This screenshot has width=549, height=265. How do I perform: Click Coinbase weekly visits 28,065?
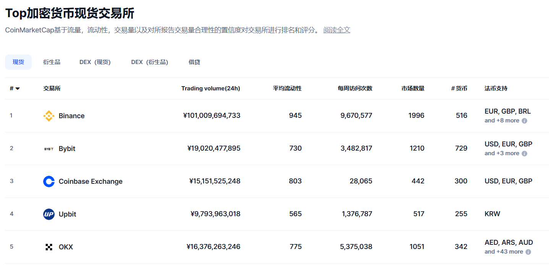(361, 181)
